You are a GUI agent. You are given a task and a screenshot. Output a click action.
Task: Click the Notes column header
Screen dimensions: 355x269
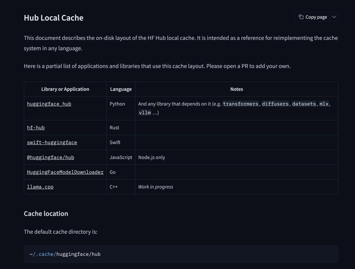237,89
